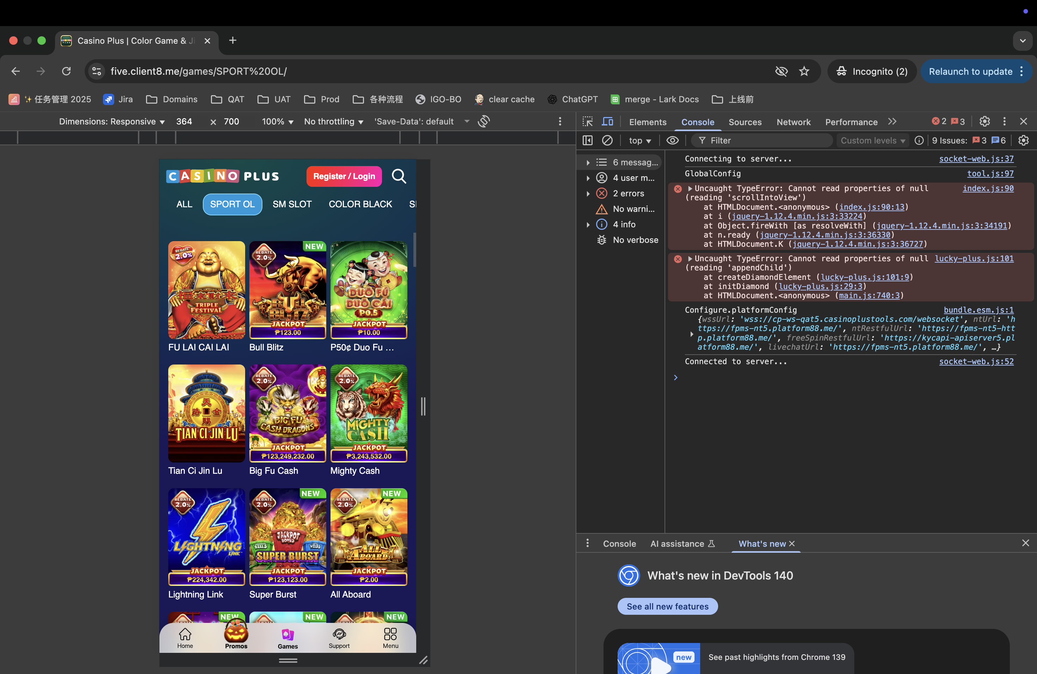Click the console Filter input field
The height and width of the screenshot is (674, 1037).
pos(767,140)
